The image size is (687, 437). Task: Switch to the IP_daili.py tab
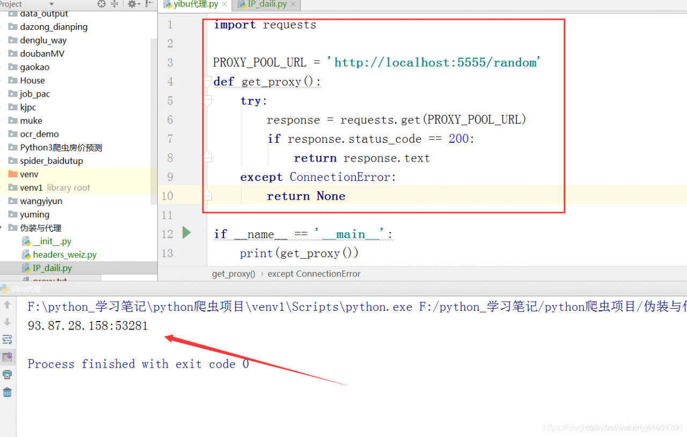(x=266, y=5)
